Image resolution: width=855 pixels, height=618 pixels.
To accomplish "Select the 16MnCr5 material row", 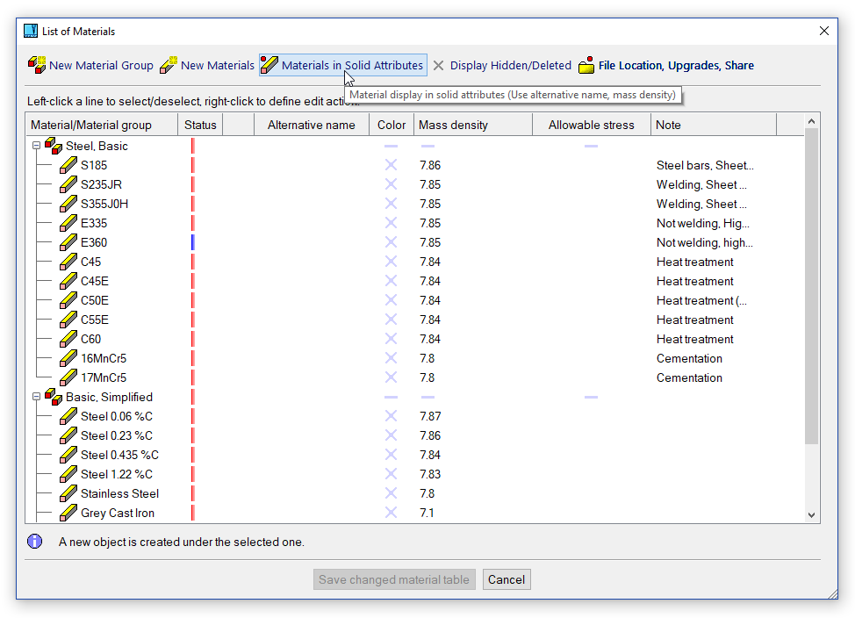I will pyautogui.click(x=104, y=358).
